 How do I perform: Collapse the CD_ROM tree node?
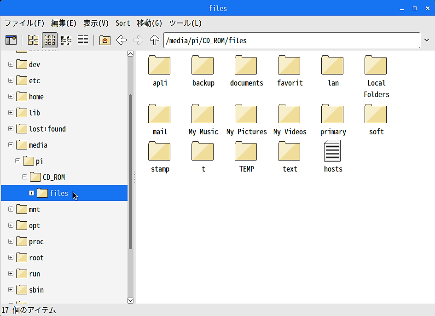[25, 177]
